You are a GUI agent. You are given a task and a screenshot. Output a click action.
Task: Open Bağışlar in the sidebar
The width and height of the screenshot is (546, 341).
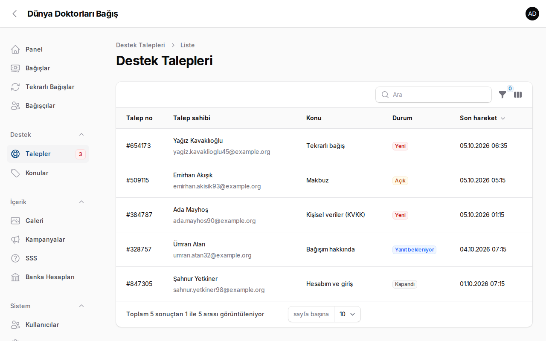(48, 68)
